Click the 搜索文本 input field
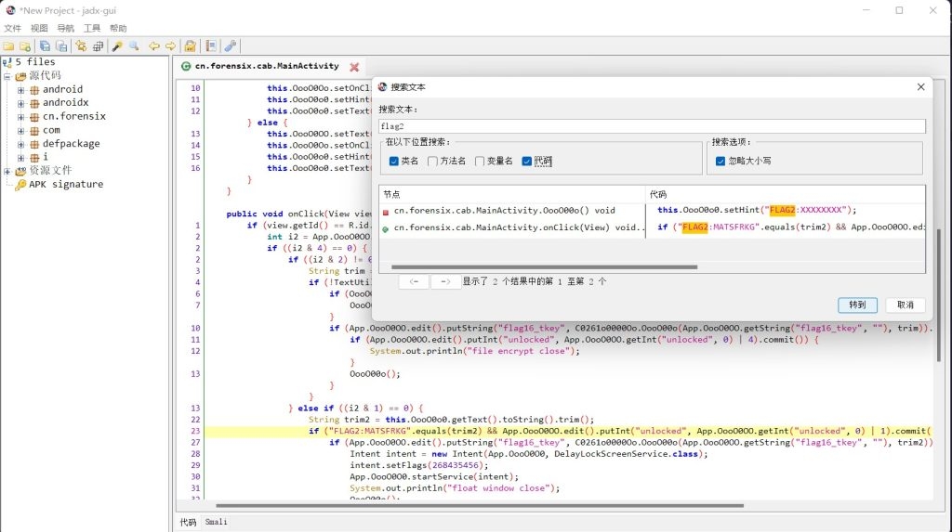Viewport: 952px width, 532px height. tap(652, 126)
